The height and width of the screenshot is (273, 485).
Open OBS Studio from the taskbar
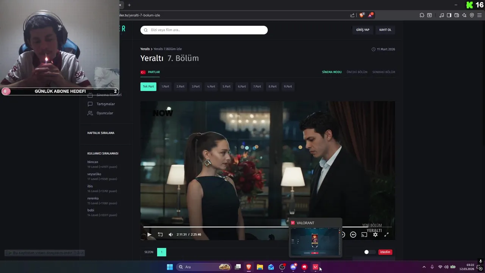[282, 267]
